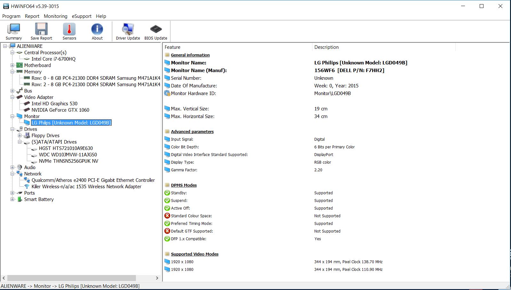Viewport: 511px width, 290px height.
Task: Select Intel HD Graphics 530 entry
Action: pyautogui.click(x=54, y=103)
